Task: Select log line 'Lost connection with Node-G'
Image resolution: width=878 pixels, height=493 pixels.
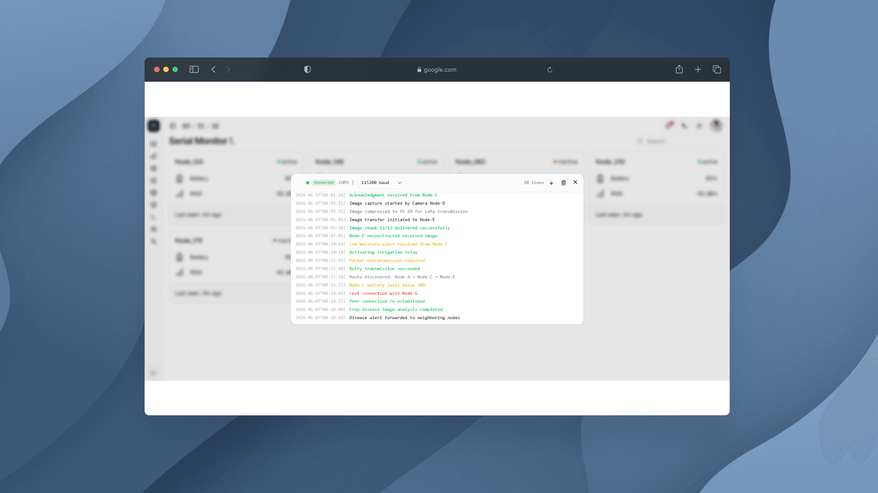Action: pyautogui.click(x=383, y=294)
